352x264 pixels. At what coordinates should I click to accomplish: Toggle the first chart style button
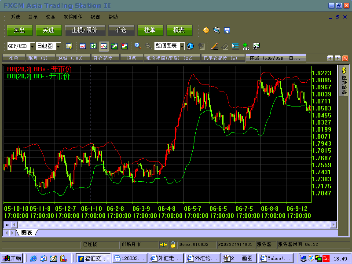tap(83, 46)
